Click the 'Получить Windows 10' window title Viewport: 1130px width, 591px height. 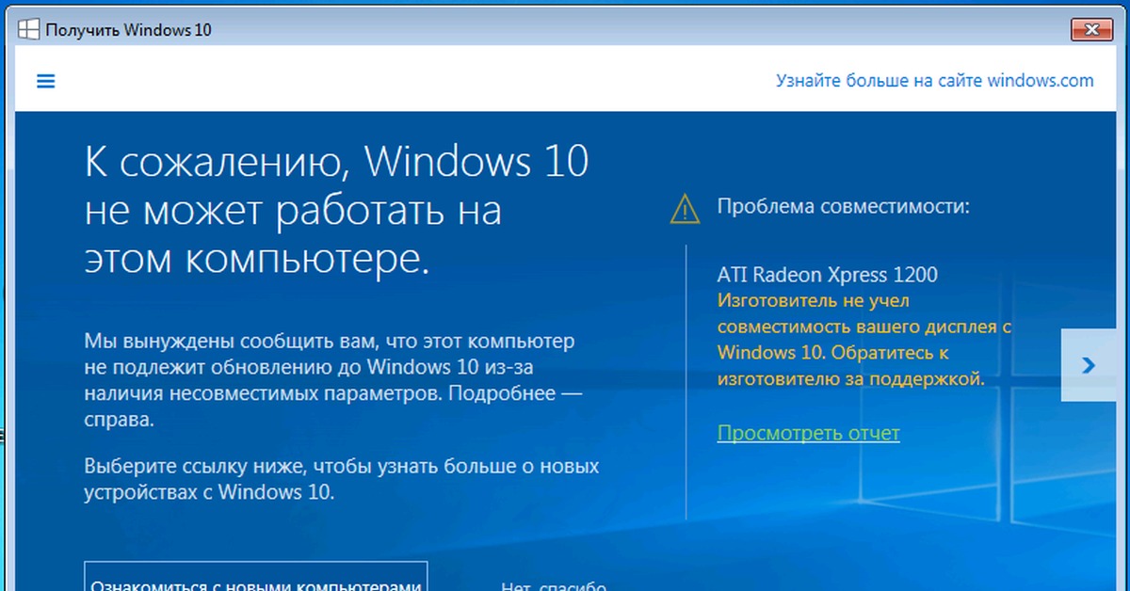[x=129, y=30]
